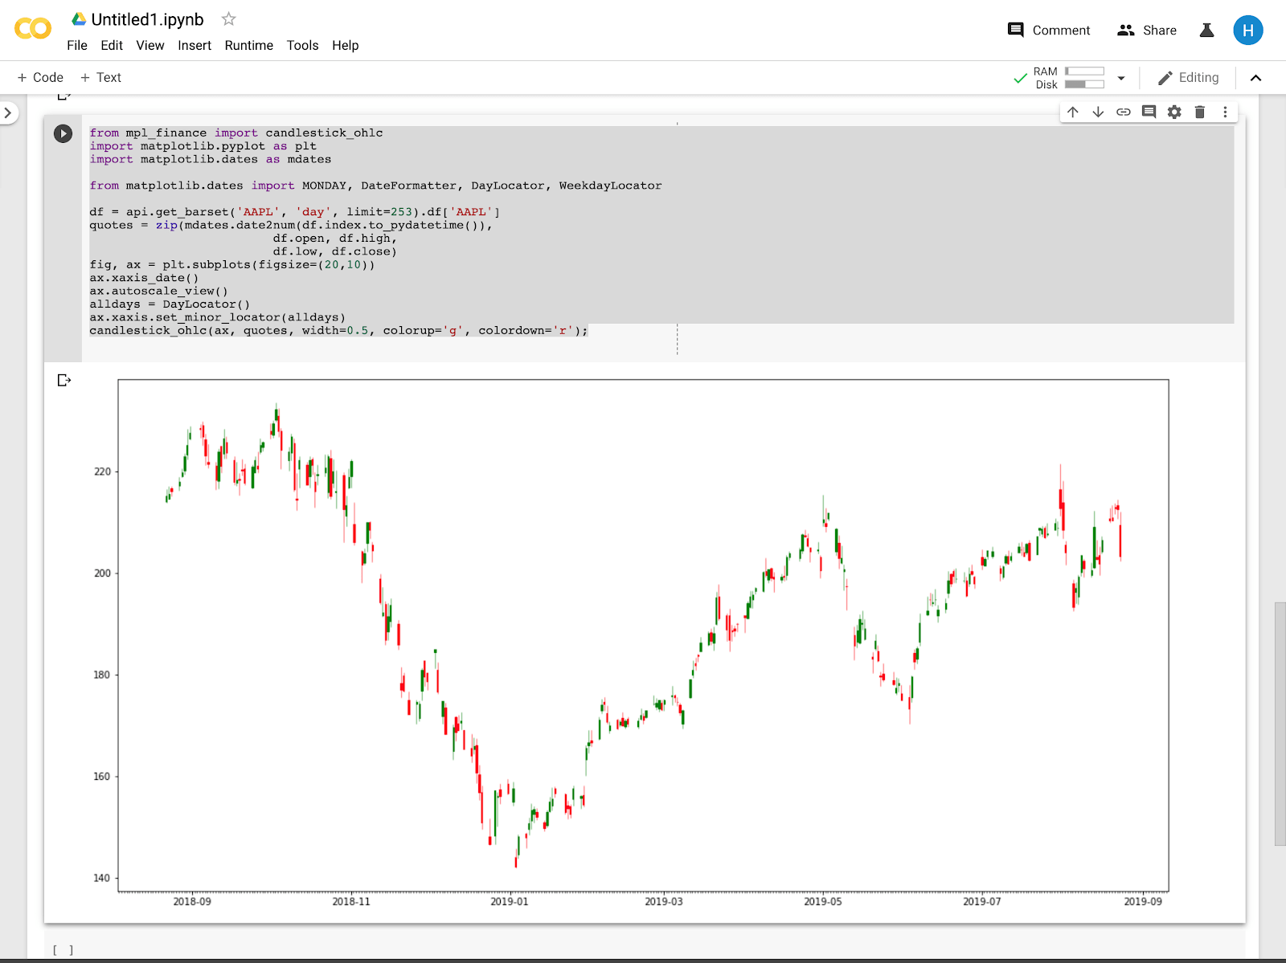Run the candlestick code cell
The image size is (1286, 963).
63,133
